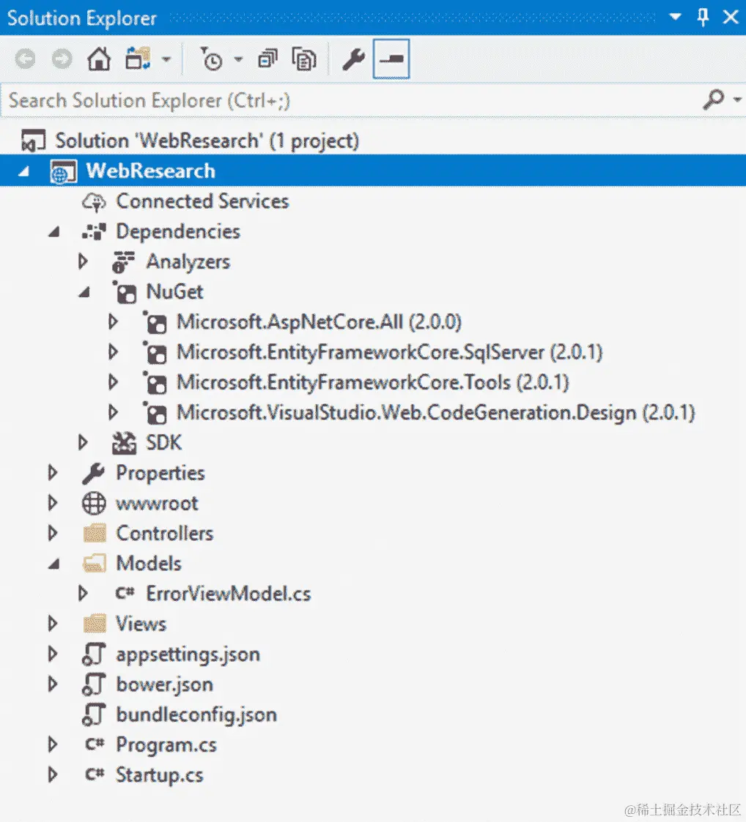
Task: Expand Microsoft.EntityFrameworkCore.SqlServer package
Action: (x=113, y=352)
